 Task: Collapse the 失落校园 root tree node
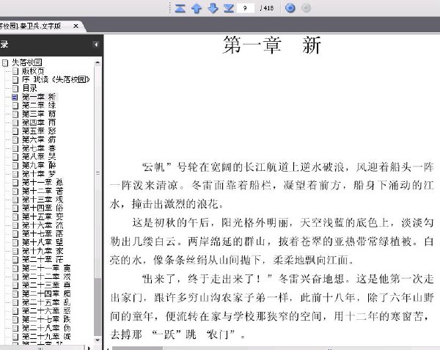(5, 62)
